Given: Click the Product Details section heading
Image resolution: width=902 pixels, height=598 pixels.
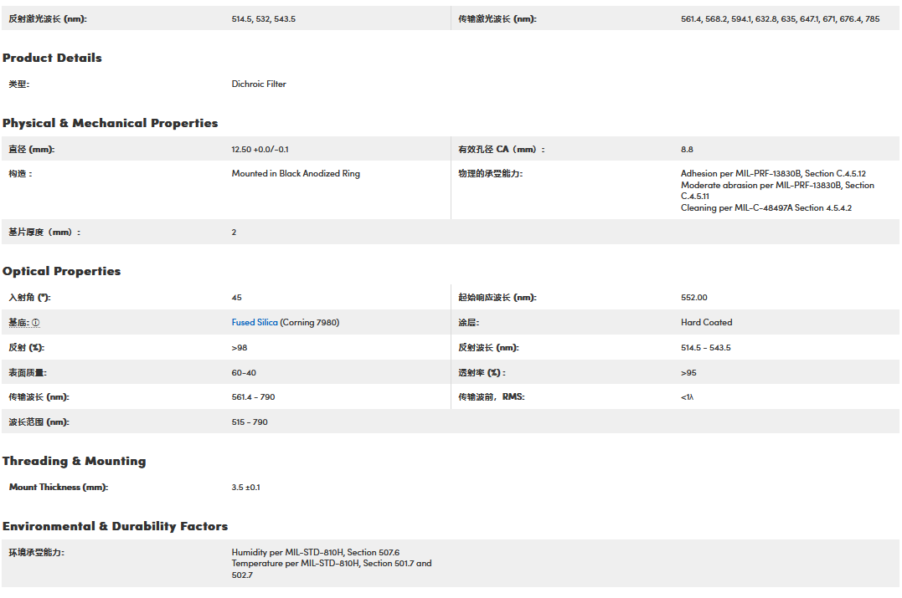Looking at the screenshot, I should [x=52, y=58].
